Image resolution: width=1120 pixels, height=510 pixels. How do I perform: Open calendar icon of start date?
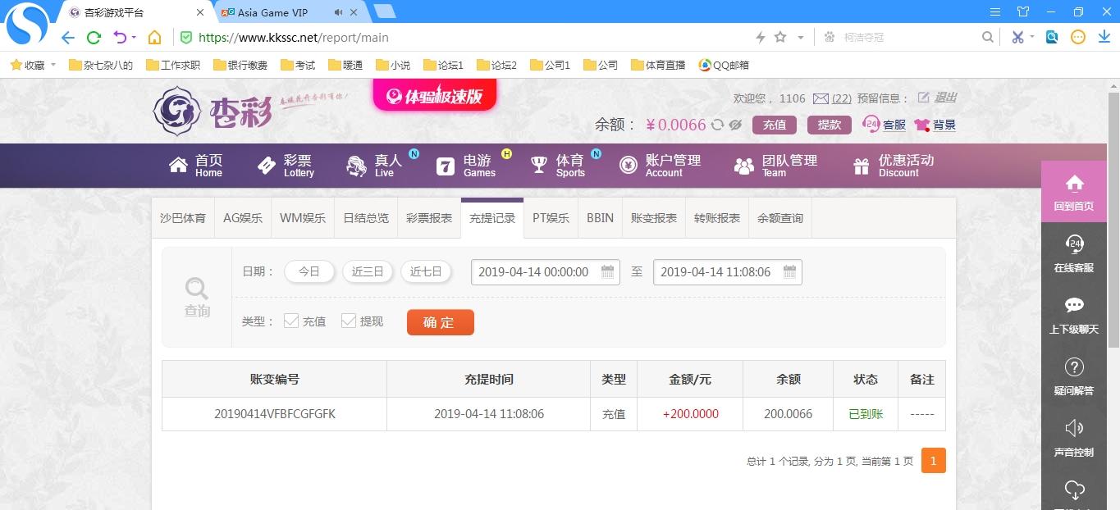pos(607,272)
